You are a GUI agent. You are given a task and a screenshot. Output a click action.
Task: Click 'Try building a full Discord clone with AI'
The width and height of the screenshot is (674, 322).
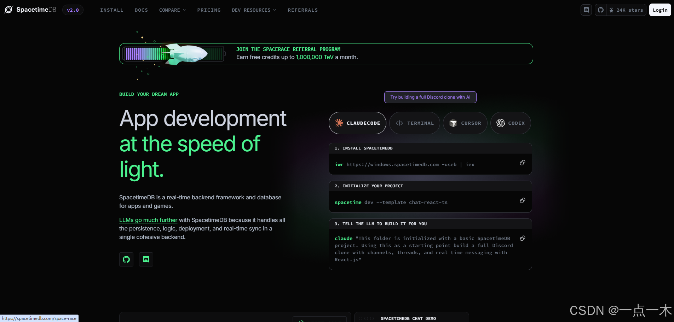tap(430, 97)
